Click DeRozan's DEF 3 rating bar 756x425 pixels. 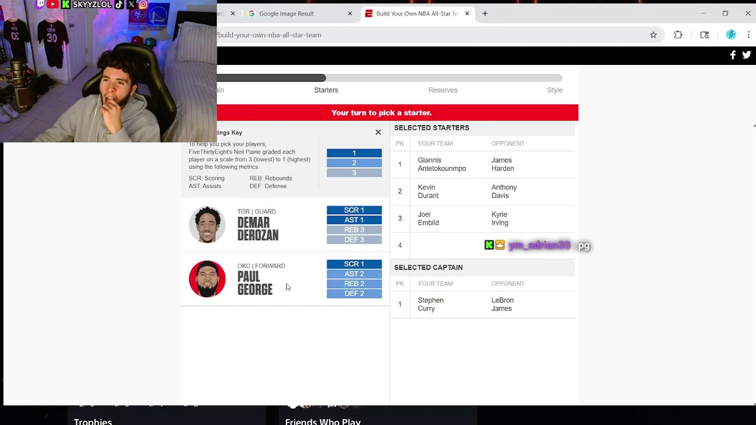(354, 240)
